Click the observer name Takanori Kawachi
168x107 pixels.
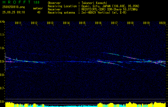(x=94, y=3)
